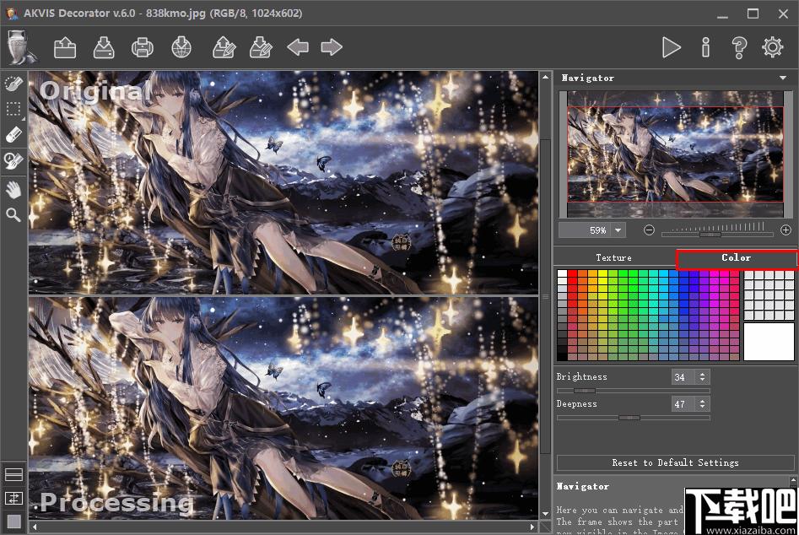Click the image vertical scrollbar up arrow

545,77
